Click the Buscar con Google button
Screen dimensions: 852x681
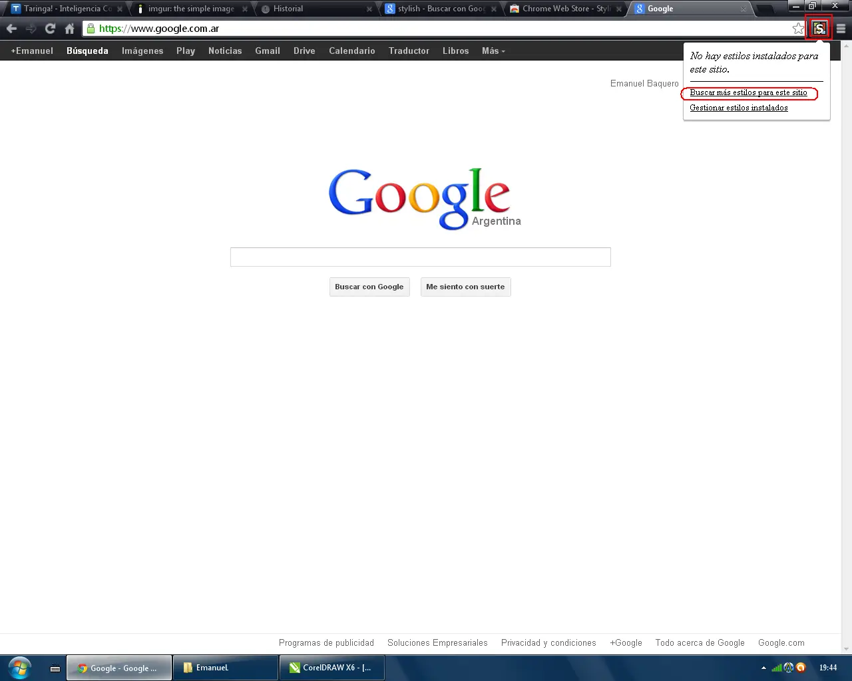tap(369, 287)
